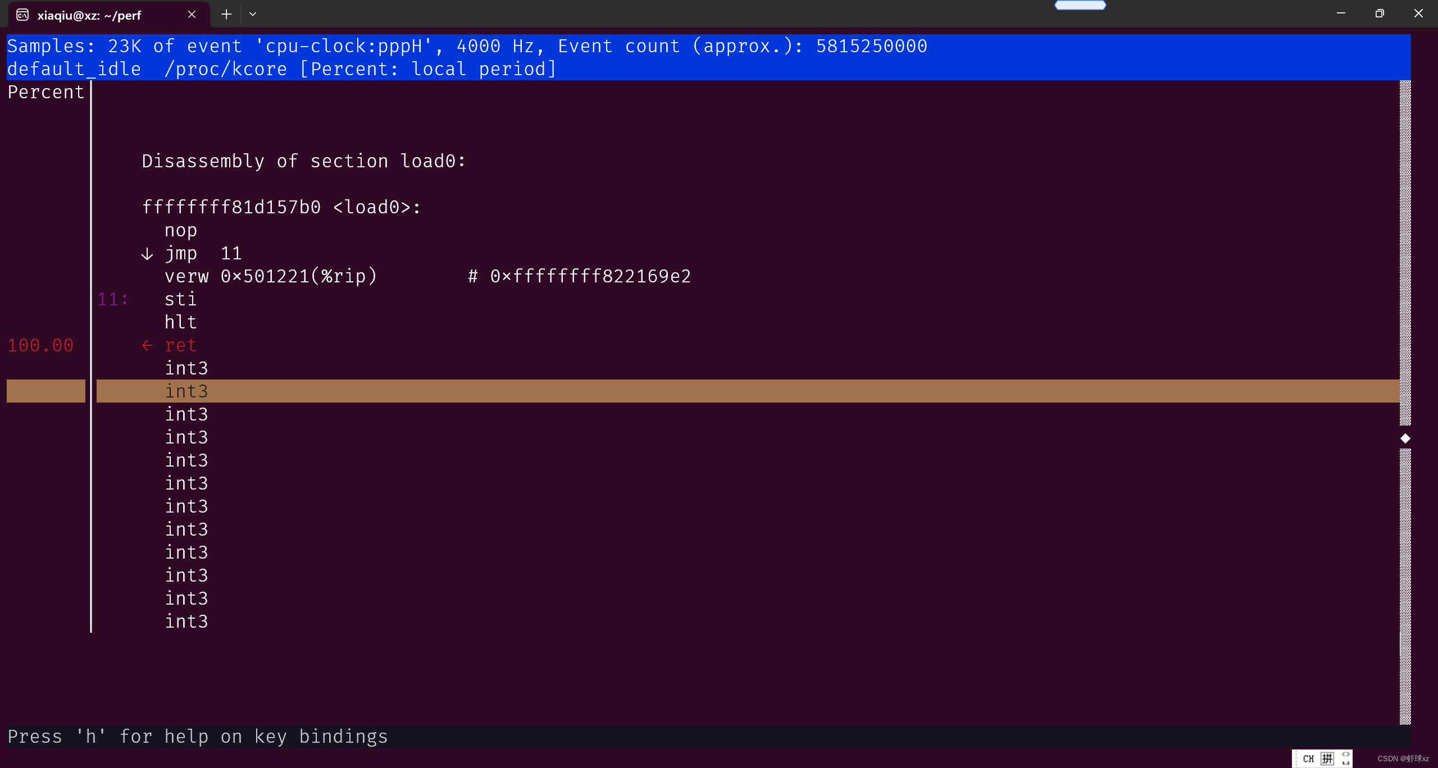Screen dimensions: 1438x768
Task: Select the 'sti' instruction line
Action: (x=180, y=299)
